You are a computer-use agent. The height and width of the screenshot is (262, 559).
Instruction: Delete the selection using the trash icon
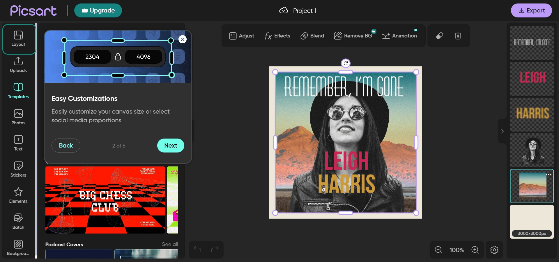(x=458, y=36)
